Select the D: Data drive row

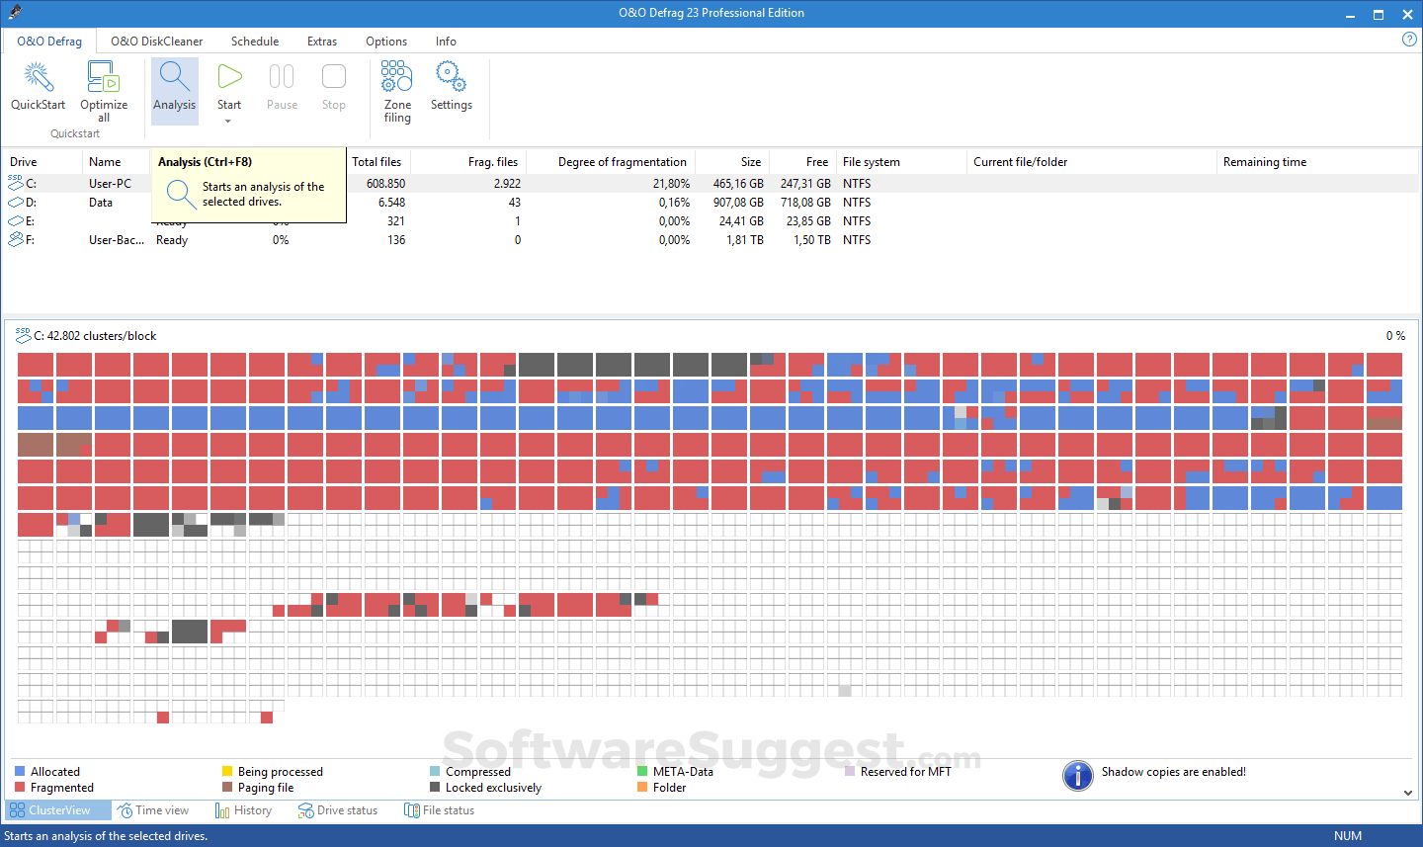click(107, 202)
